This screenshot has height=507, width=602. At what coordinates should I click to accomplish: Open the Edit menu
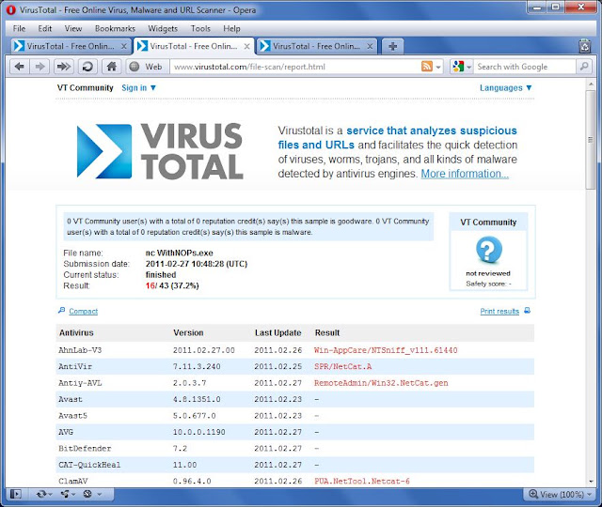click(x=44, y=28)
